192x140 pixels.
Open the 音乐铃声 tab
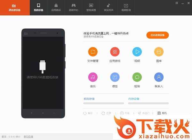pos(108,8)
